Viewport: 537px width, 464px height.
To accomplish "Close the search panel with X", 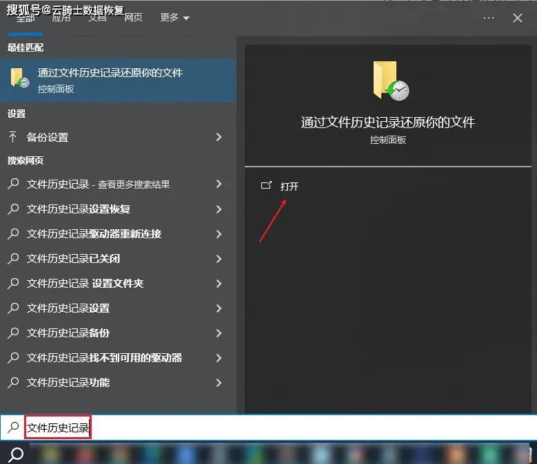I will (518, 18).
